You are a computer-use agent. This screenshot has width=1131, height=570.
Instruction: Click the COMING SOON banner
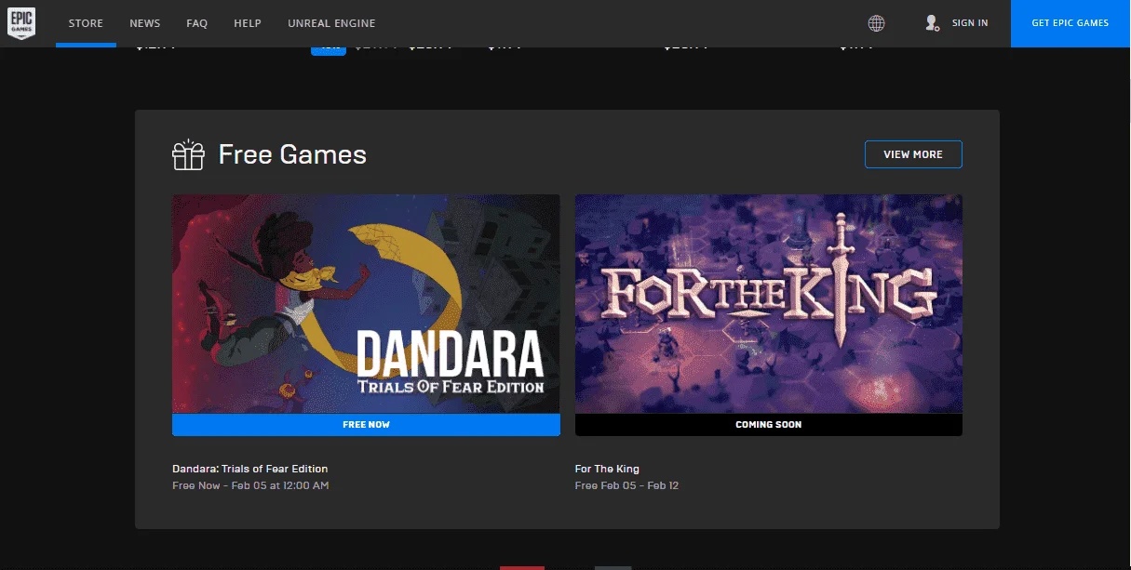[769, 425]
